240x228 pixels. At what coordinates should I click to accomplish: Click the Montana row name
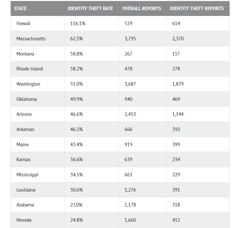[x=25, y=54]
